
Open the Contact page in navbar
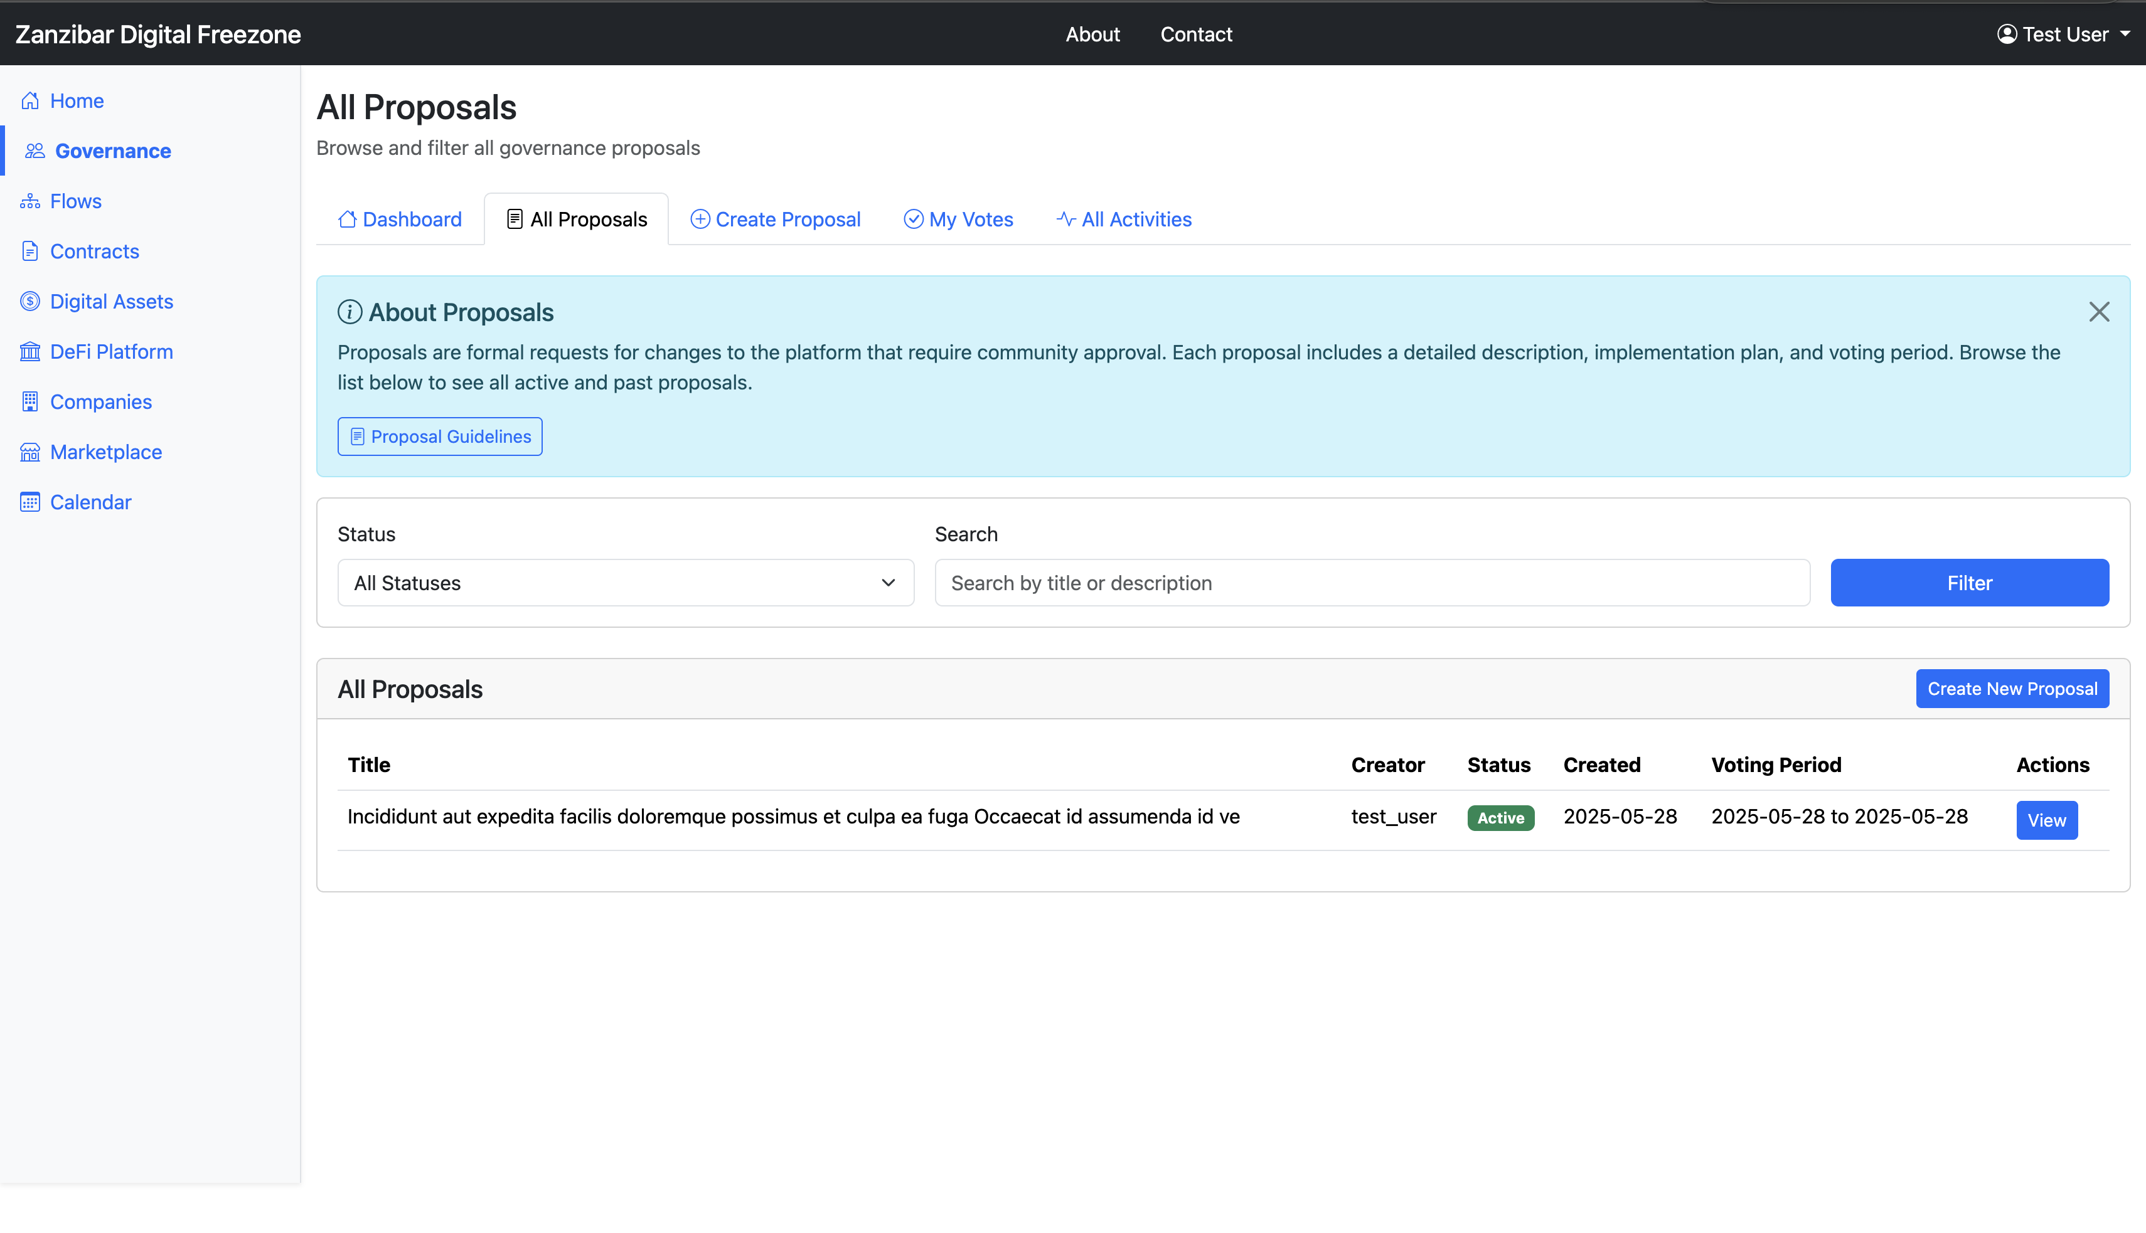click(1196, 34)
